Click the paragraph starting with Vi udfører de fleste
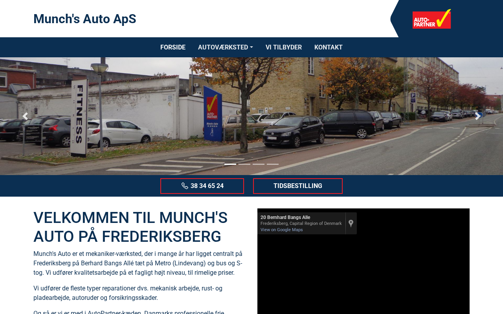The height and width of the screenshot is (314, 503). (128, 293)
